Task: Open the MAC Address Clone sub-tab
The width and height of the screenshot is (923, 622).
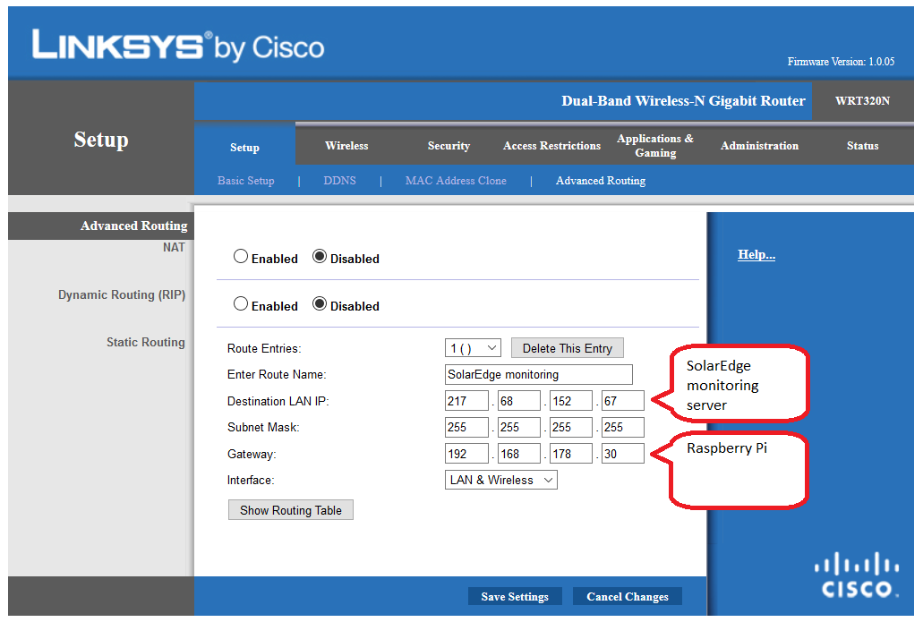Action: pos(456,181)
